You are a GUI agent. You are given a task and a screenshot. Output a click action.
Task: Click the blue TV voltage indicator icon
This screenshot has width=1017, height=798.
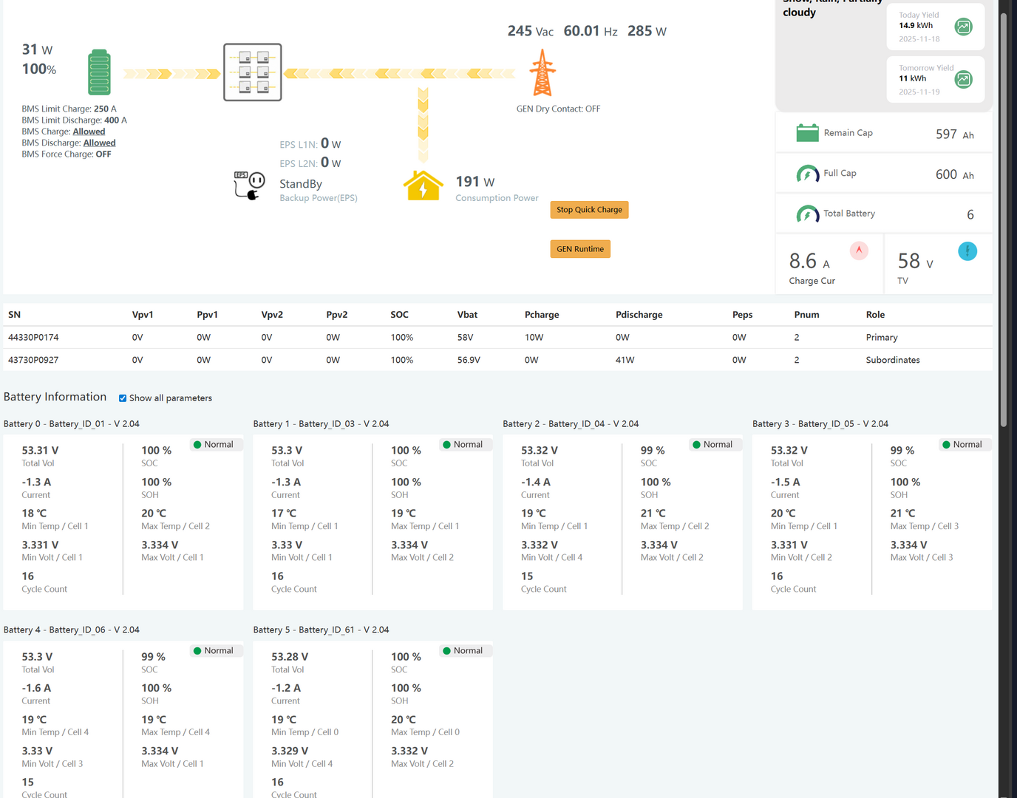pos(967,251)
